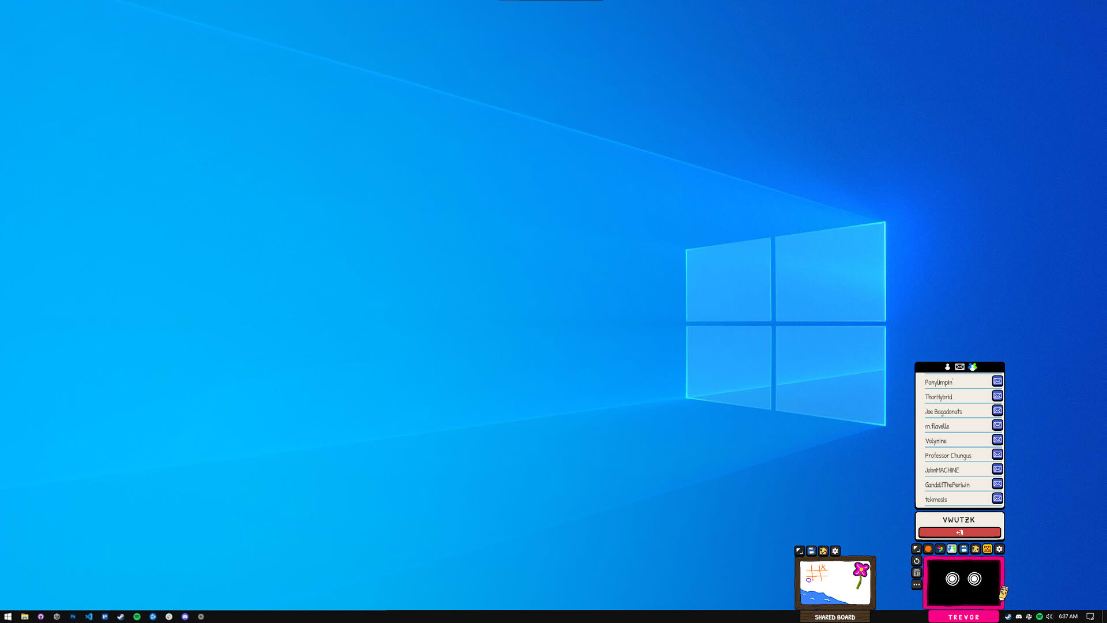The image size is (1107, 623).
Task: Click the envelope button for m.flavelle
Action: coord(997,425)
